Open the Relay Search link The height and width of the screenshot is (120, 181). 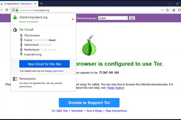116,88
